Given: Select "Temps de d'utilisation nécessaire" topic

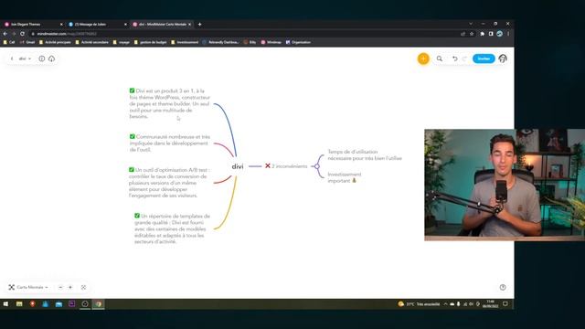Looking at the screenshot, I should click(x=365, y=154).
